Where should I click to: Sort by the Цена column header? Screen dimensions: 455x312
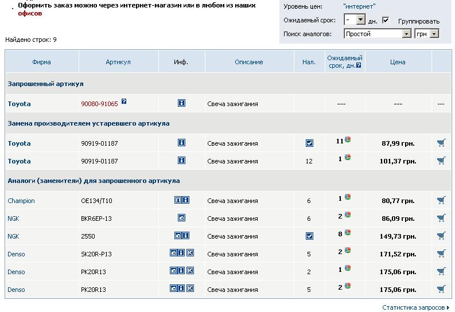(x=398, y=62)
